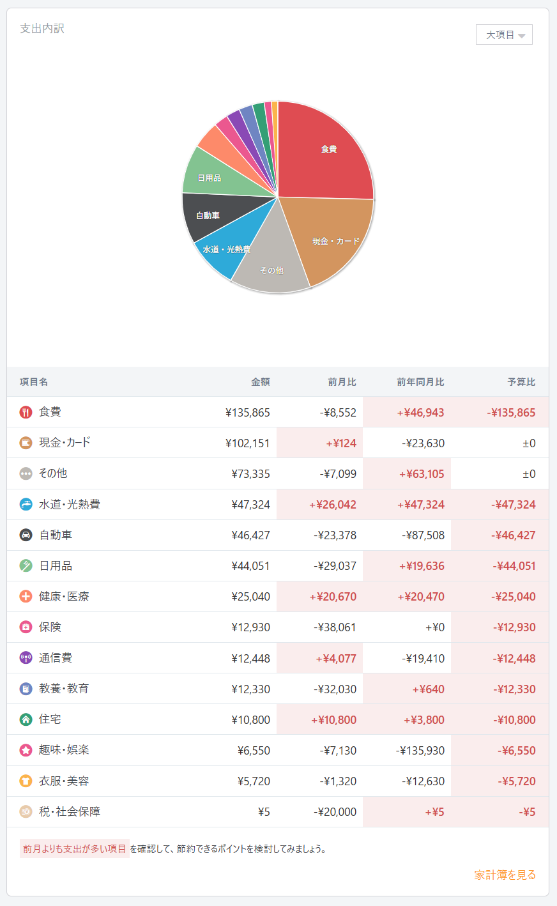
Task: Select the 教養・教育 category name
Action: point(64,688)
